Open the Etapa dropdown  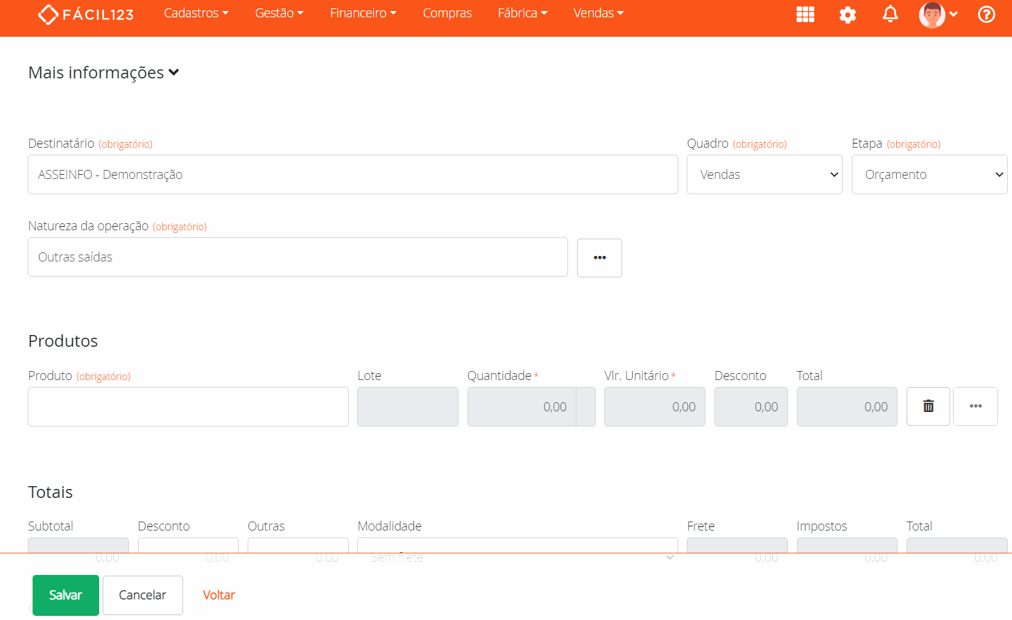(x=929, y=175)
